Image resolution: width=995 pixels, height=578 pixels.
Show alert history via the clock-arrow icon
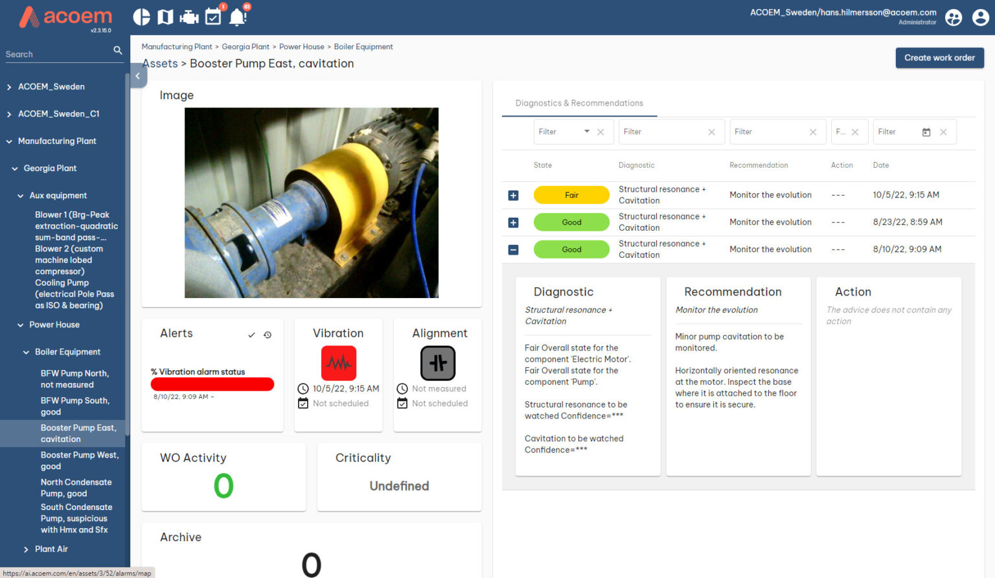pos(267,334)
